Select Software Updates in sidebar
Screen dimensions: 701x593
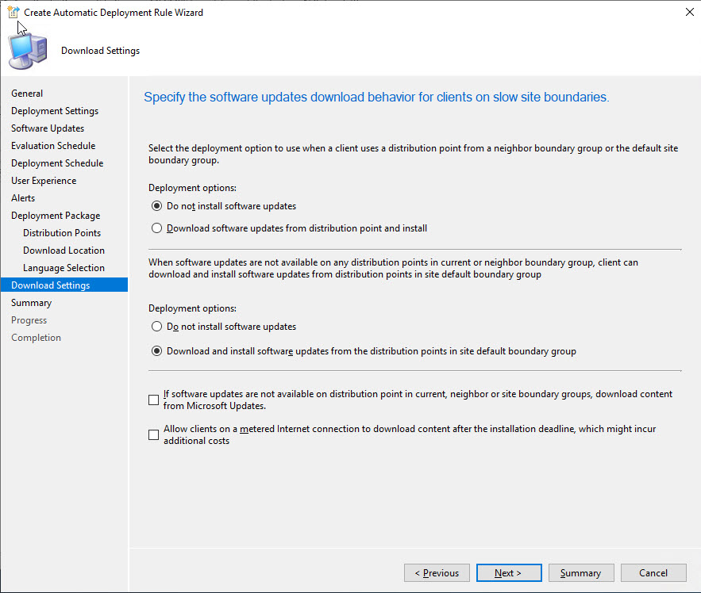point(48,128)
